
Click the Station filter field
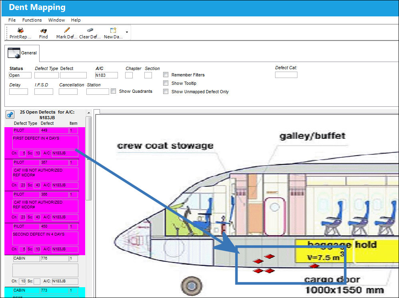98,92
